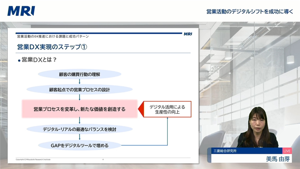Click the slide page number 4
300x169 pixels.
point(103,159)
